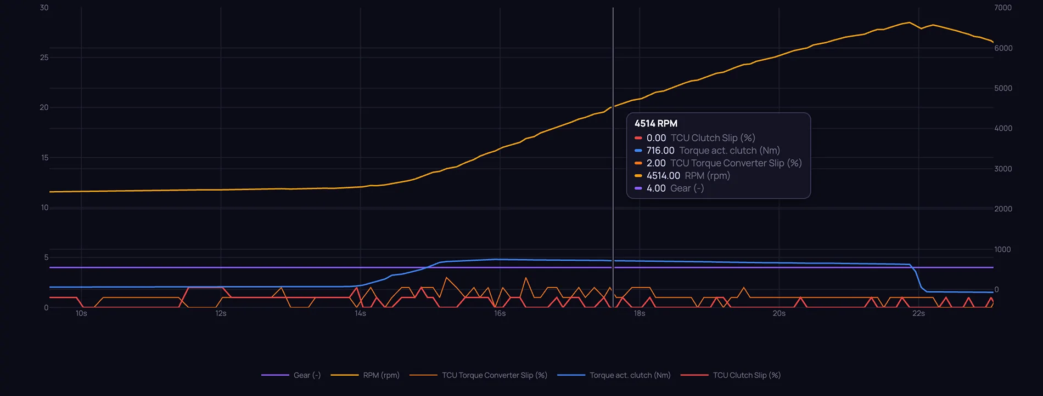
Task: Select the 10s time axis label
Action: [x=81, y=313]
